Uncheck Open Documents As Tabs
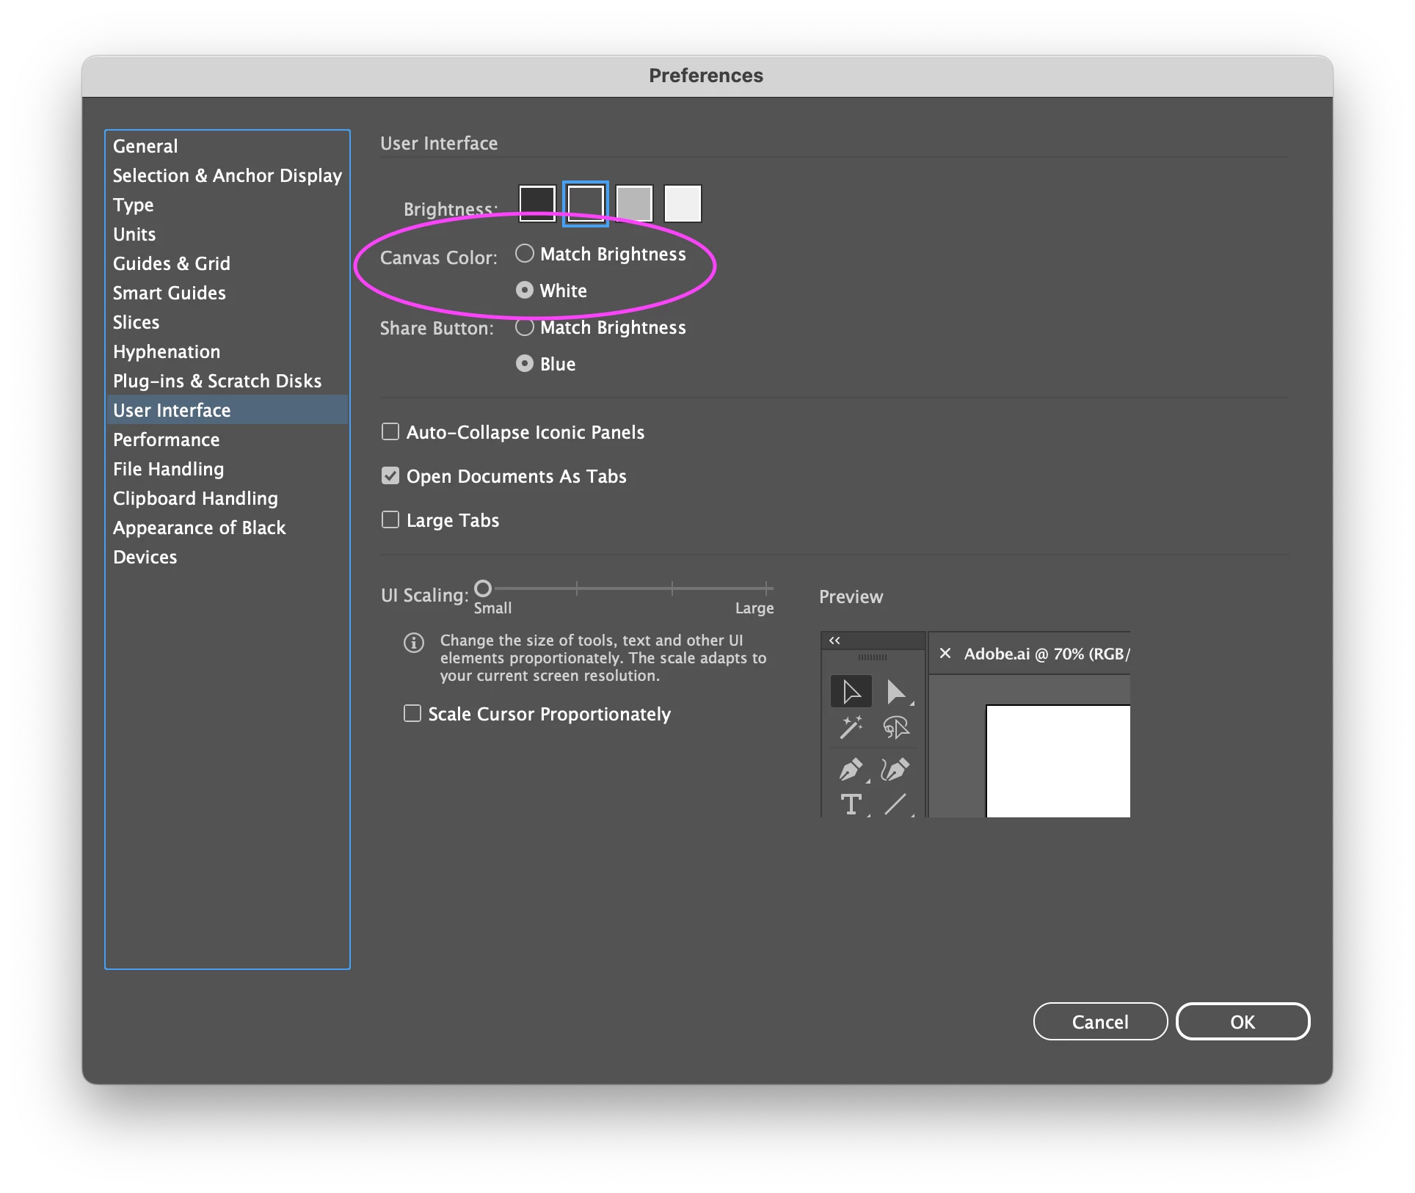The height and width of the screenshot is (1193, 1415). click(x=390, y=475)
